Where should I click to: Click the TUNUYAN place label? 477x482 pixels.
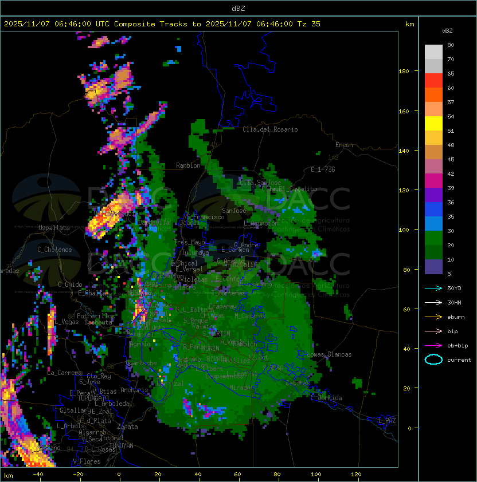[122, 445]
